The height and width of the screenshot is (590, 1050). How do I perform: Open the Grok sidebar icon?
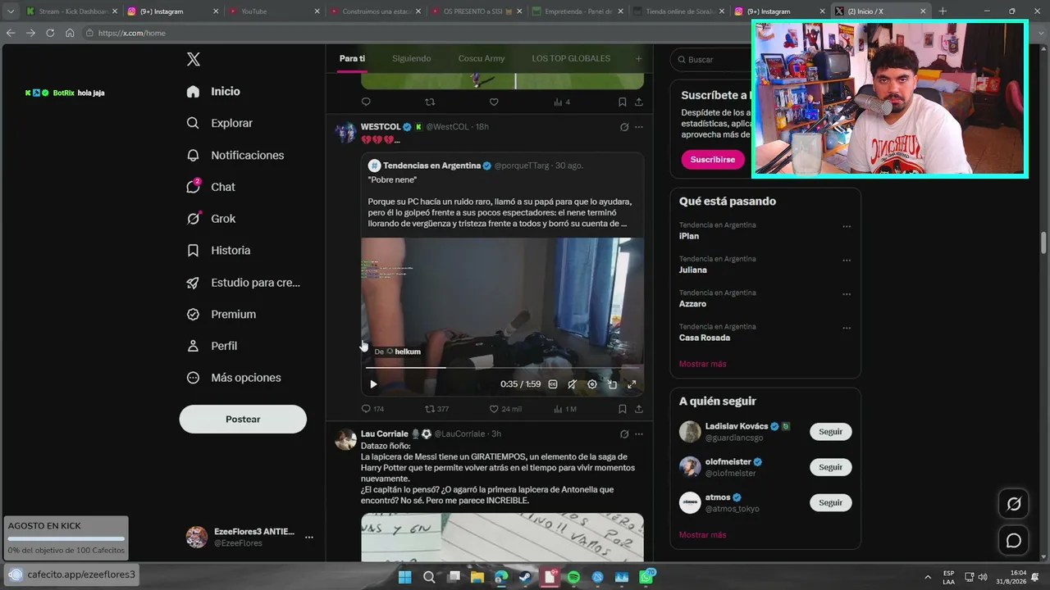pos(194,219)
